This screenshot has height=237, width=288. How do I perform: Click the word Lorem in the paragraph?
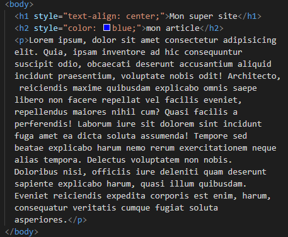[x=41, y=40]
